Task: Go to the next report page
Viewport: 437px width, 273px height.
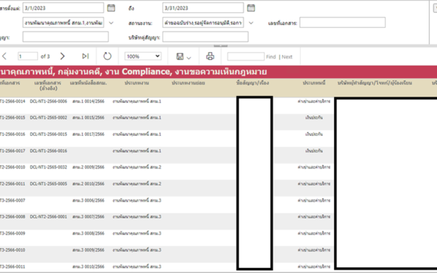Action: coord(63,56)
